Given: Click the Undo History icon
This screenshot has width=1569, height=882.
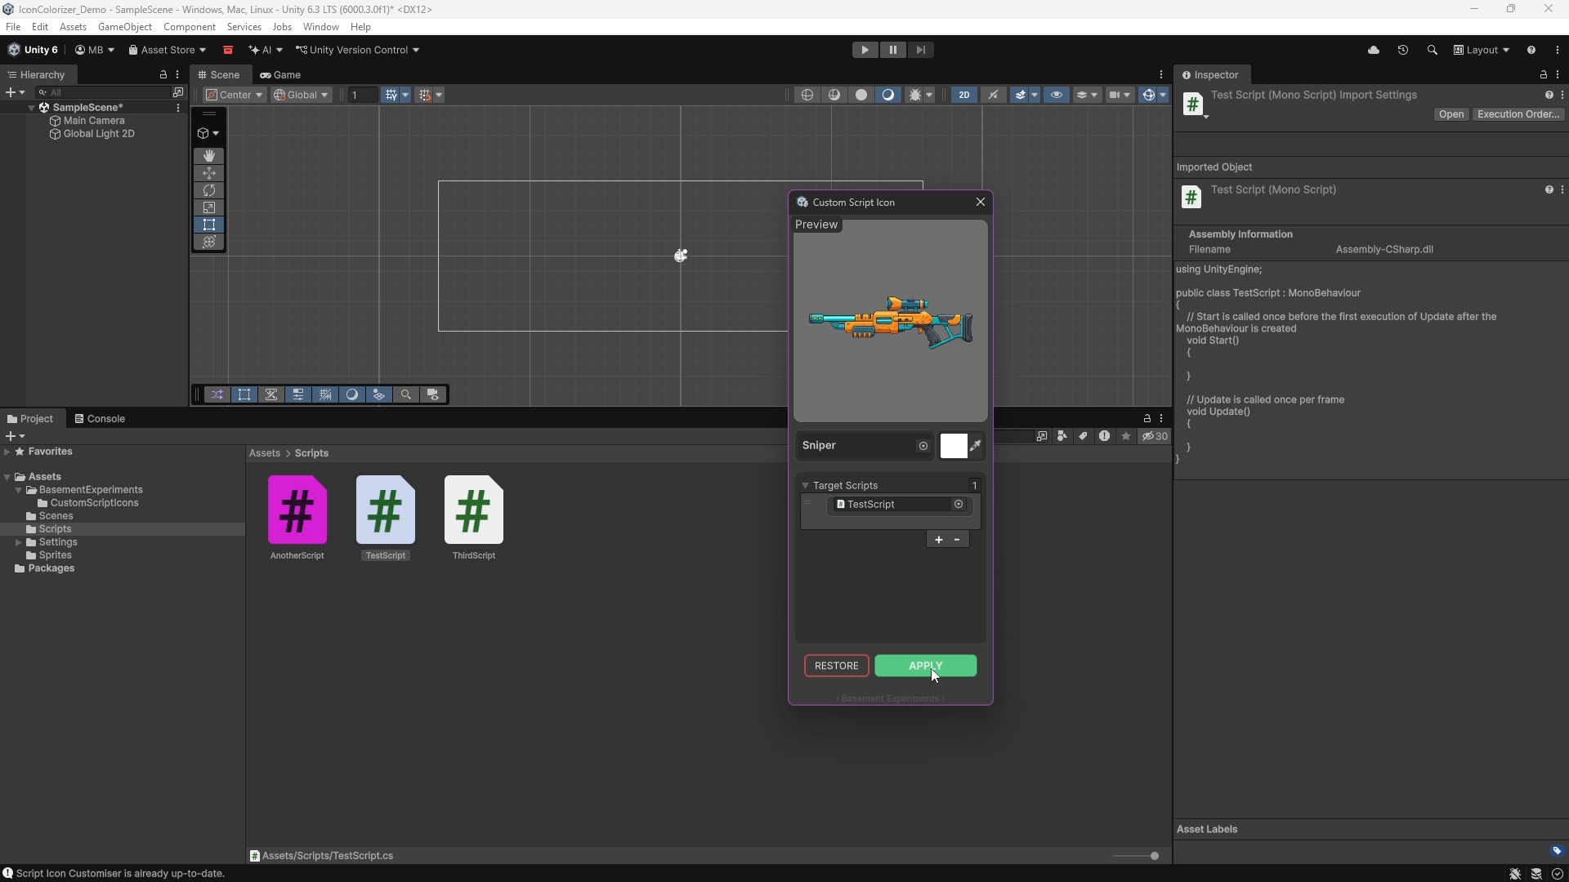Looking at the screenshot, I should (x=1403, y=50).
